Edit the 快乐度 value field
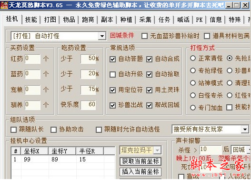The height and width of the screenshot is (180, 251). point(88,105)
